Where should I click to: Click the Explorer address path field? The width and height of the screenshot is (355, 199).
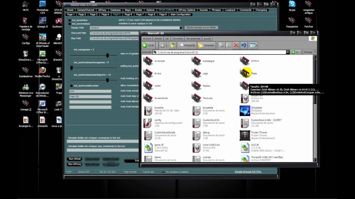tap(219, 52)
